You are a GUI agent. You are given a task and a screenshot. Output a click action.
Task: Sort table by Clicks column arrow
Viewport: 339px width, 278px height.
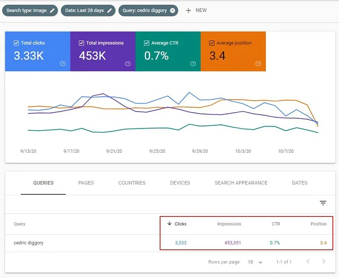[169, 224]
